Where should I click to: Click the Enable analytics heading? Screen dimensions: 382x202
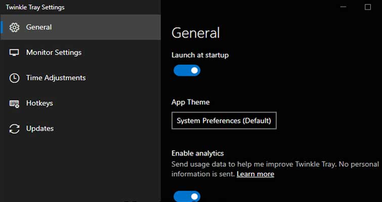[198, 154]
